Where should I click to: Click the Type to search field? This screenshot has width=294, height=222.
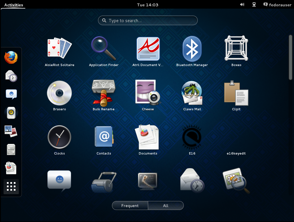pyautogui.click(x=148, y=21)
